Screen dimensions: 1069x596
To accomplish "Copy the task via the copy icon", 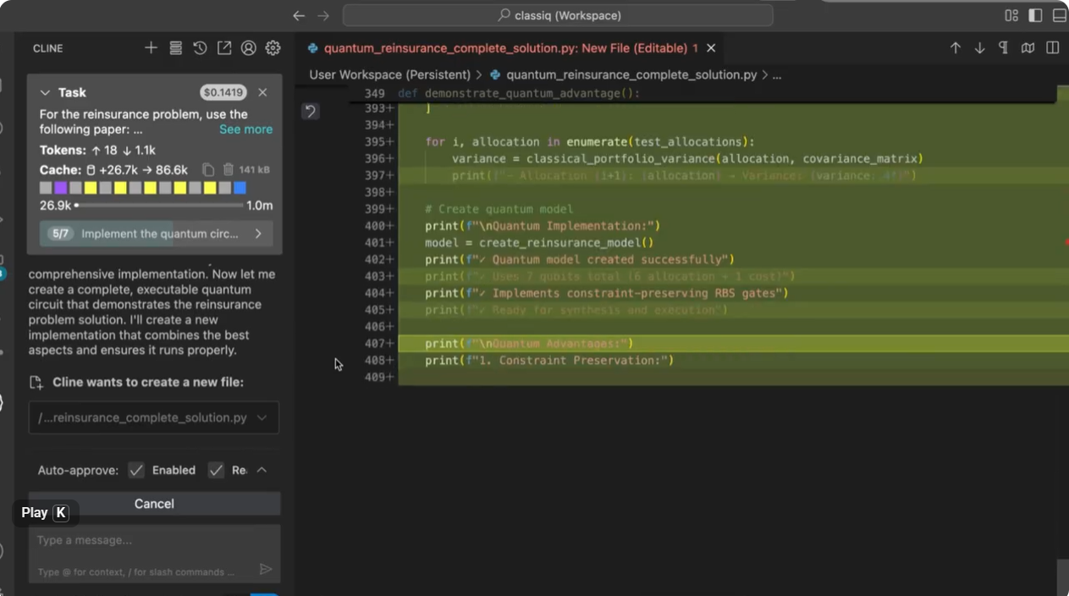I will pyautogui.click(x=207, y=168).
